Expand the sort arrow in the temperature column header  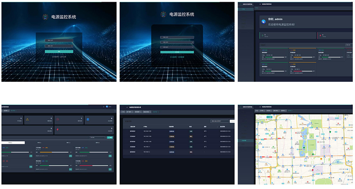(x=217, y=126)
